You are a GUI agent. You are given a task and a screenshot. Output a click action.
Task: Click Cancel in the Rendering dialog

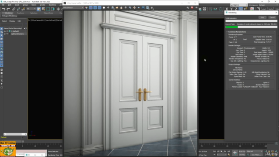pyautogui.click(x=272, y=17)
